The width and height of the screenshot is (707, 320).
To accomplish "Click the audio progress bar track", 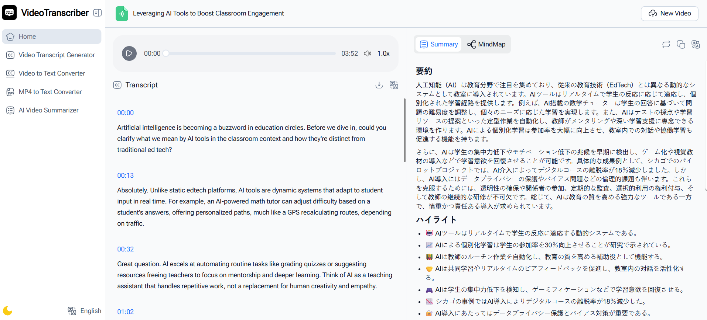I will point(251,53).
